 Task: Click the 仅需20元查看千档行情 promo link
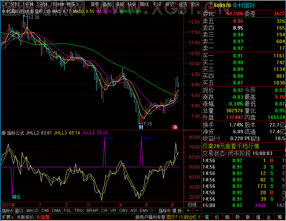[231, 146]
